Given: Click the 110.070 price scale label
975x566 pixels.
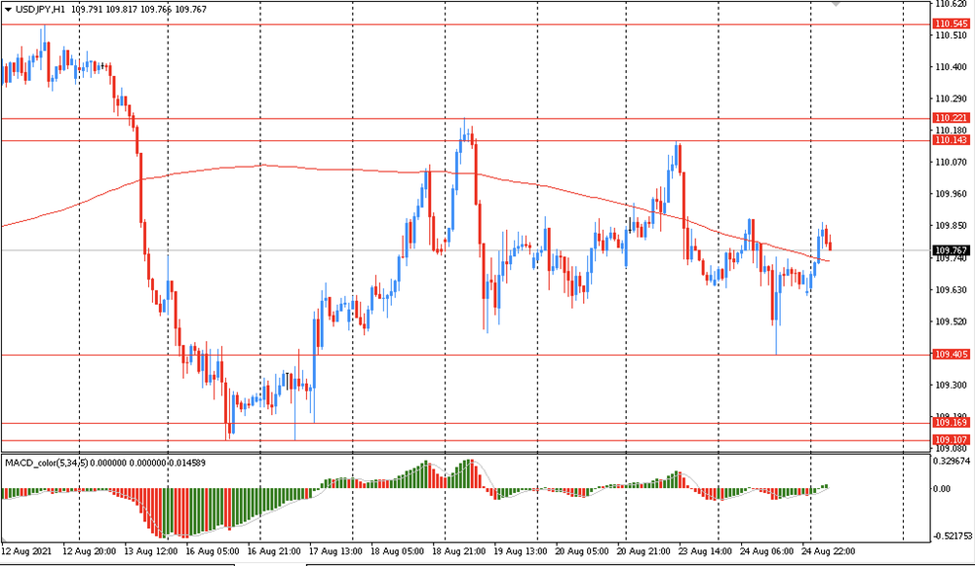Looking at the screenshot, I should click(x=952, y=162).
